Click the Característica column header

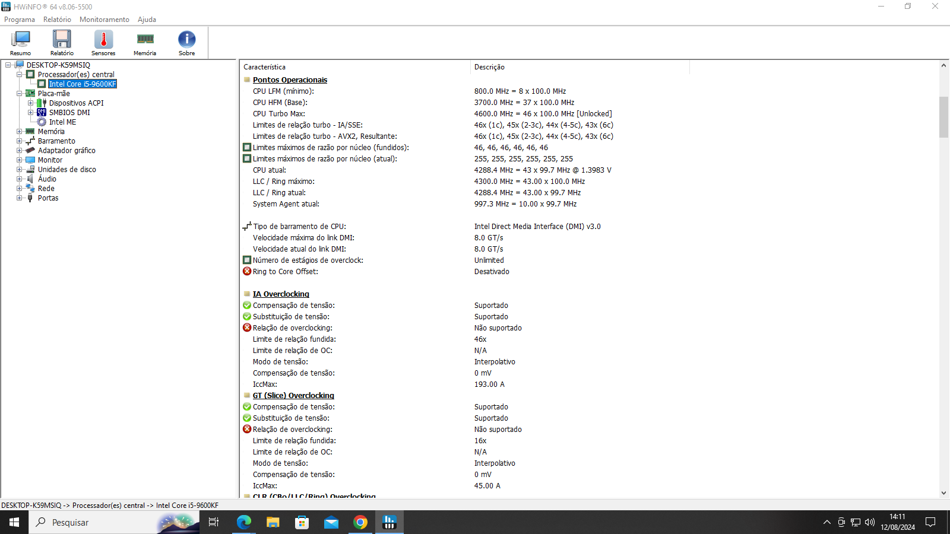coord(355,67)
